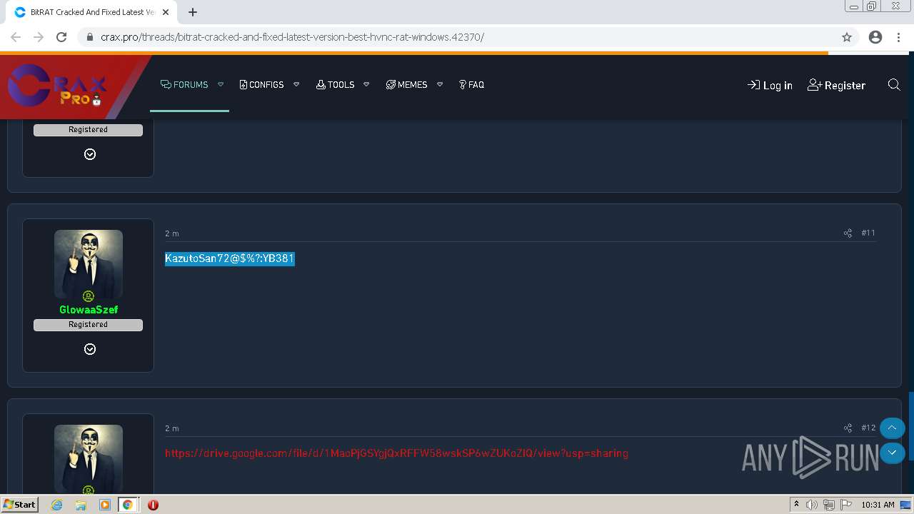Click the red Opera-style taskbar icon
This screenshot has height=514, width=914.
tap(153, 505)
